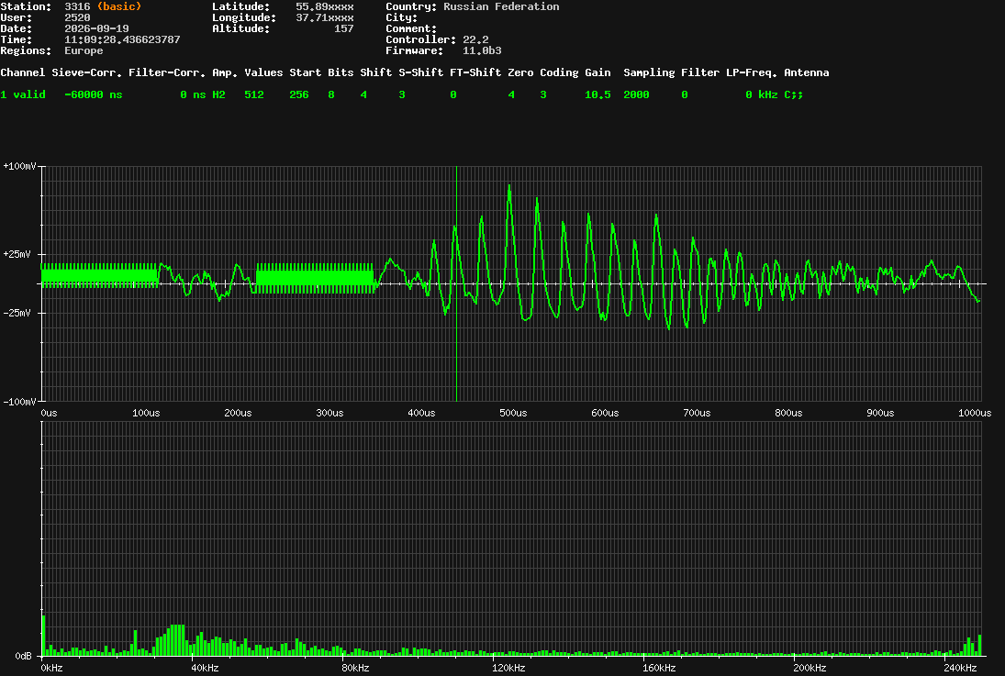Click the firmware value 11.0b3
Screen dimensions: 1005x676
click(482, 50)
